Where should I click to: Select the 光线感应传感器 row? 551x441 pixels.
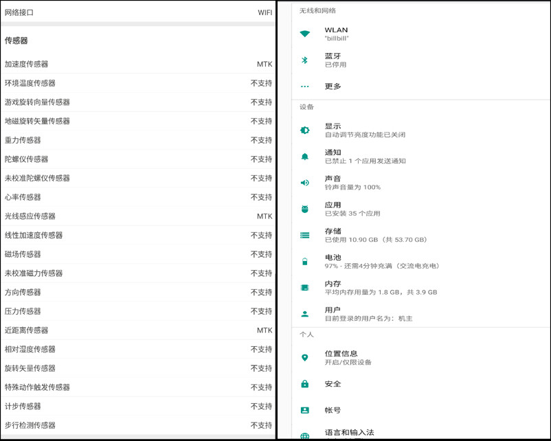pos(138,216)
